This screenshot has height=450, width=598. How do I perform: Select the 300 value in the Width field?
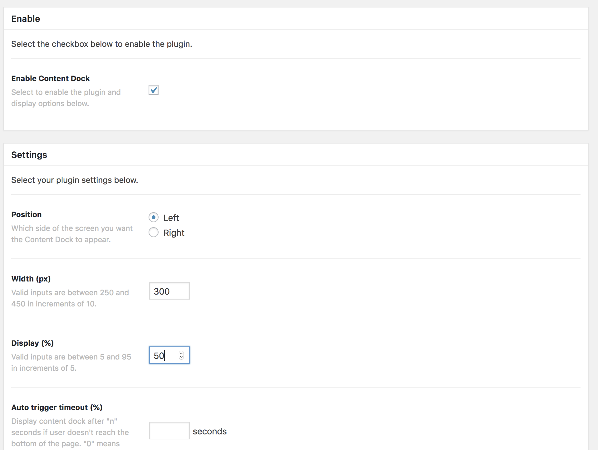click(162, 291)
